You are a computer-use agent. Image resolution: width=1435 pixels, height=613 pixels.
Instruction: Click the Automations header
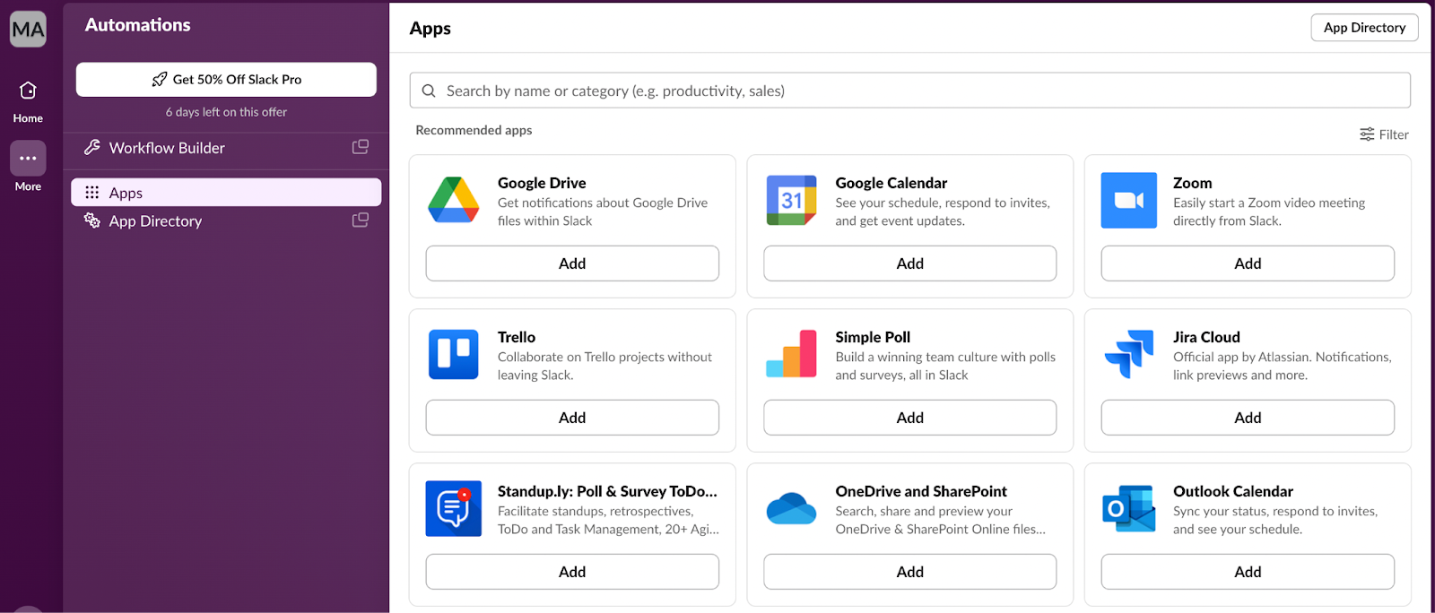tap(137, 25)
